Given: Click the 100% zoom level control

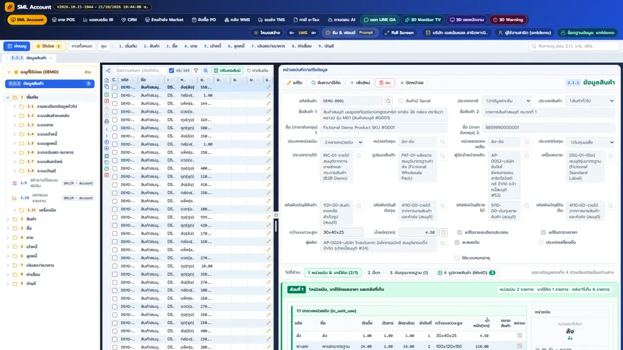Looking at the screenshot, I should pos(302,33).
